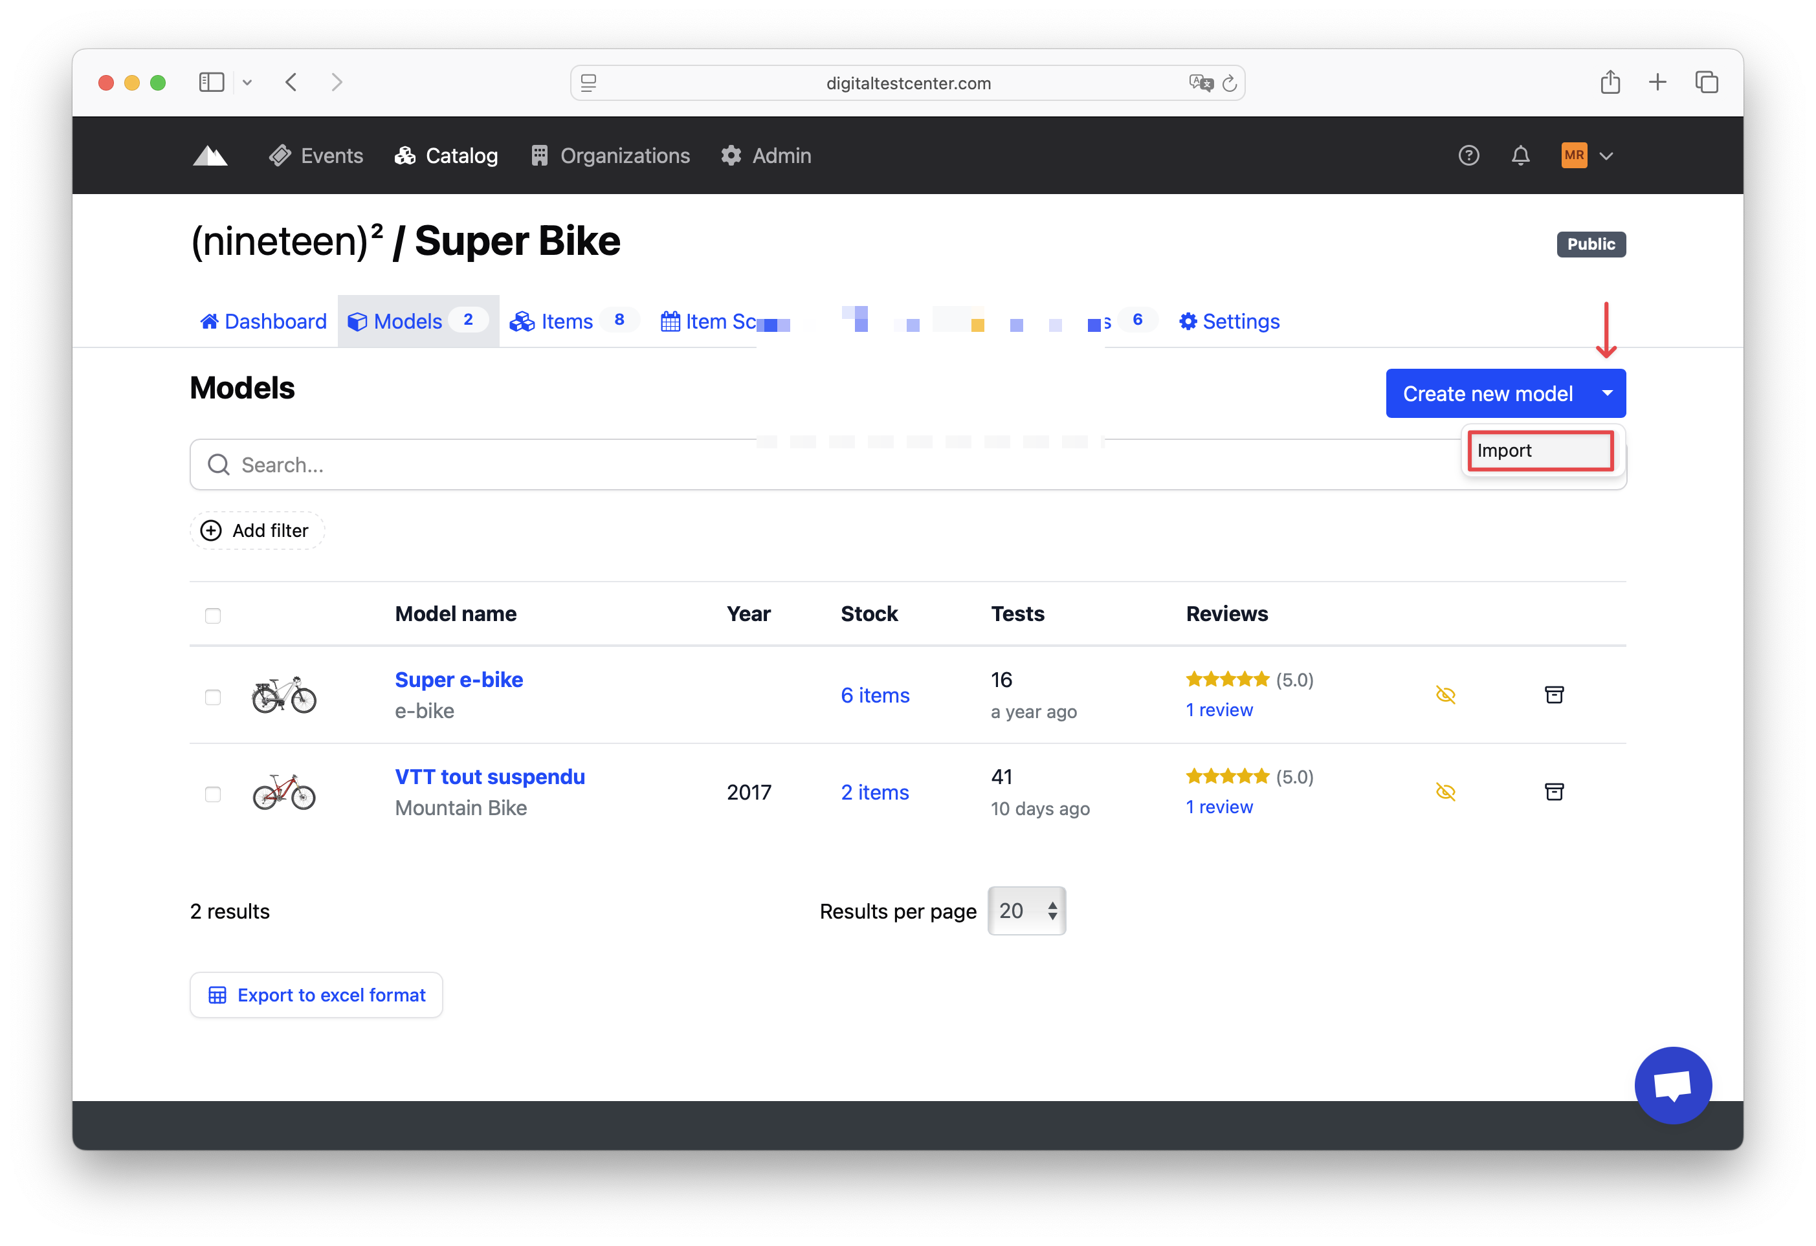Expand the Create new model dropdown arrow

pos(1608,393)
